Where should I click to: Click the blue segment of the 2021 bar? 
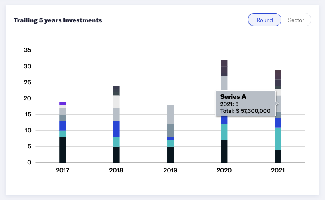(x=278, y=123)
